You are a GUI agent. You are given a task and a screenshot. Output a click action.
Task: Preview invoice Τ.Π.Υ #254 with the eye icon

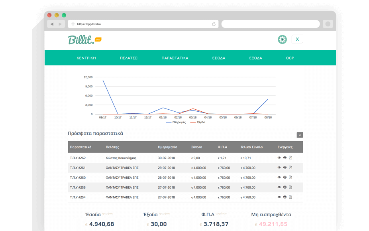(279, 197)
